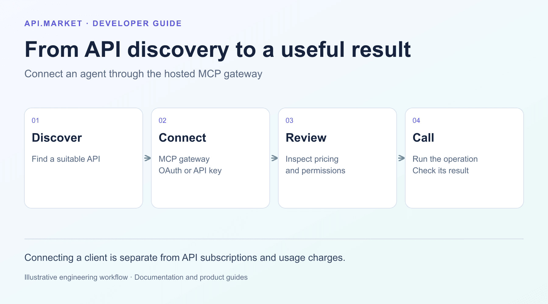Click the step number '03'

[289, 120]
